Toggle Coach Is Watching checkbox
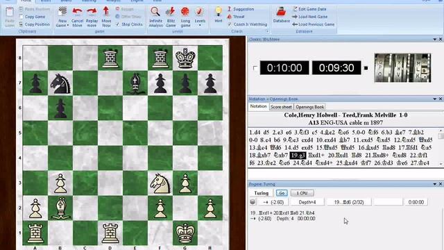The image size is (444, 250). 230,24
